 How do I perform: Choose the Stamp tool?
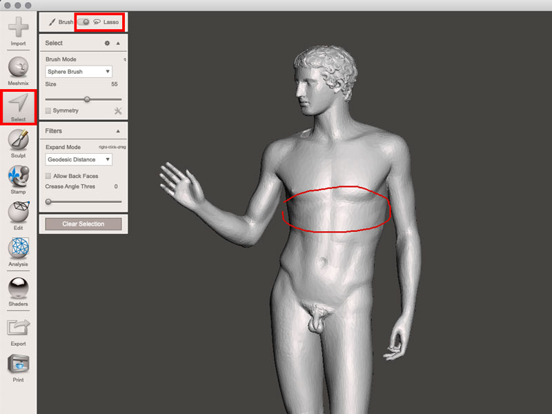(18, 177)
